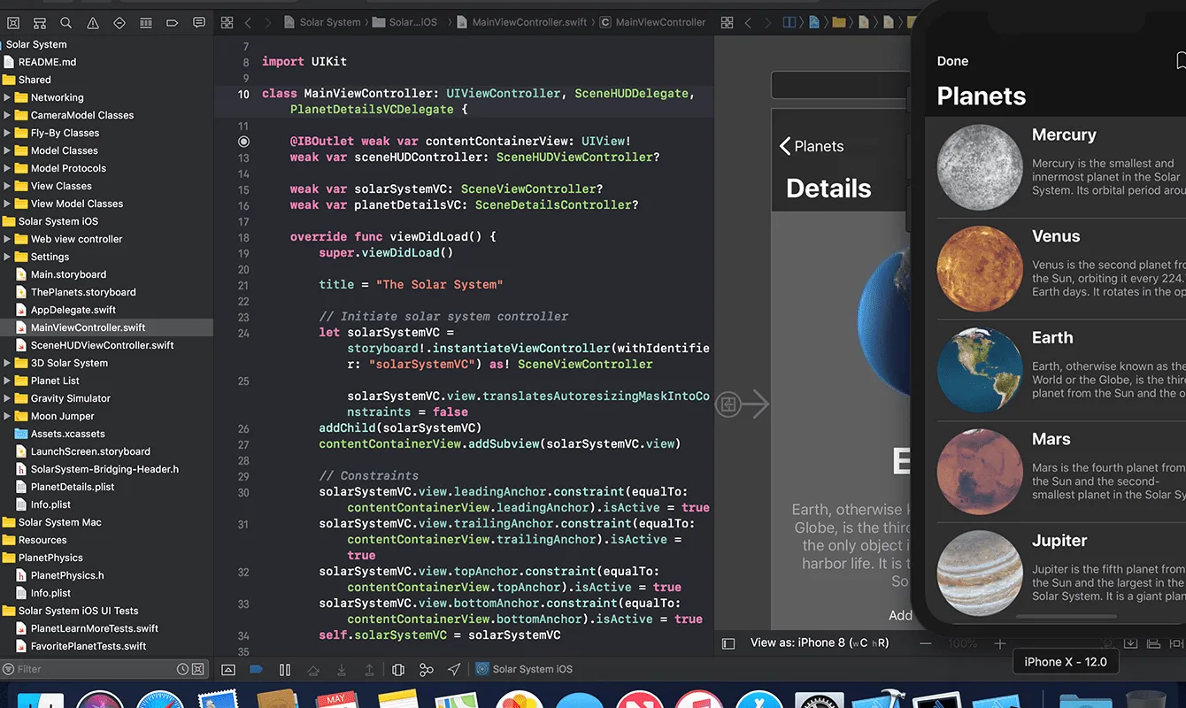Pause the running Solar System app

pyautogui.click(x=285, y=669)
